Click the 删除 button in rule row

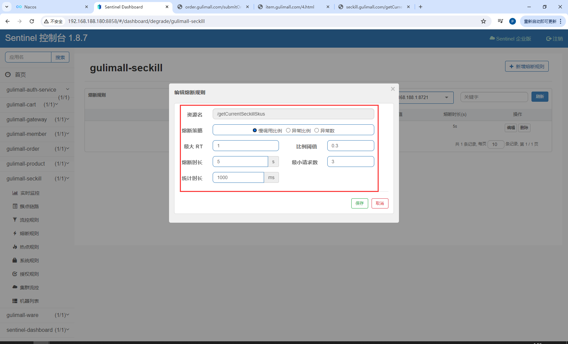click(x=524, y=127)
